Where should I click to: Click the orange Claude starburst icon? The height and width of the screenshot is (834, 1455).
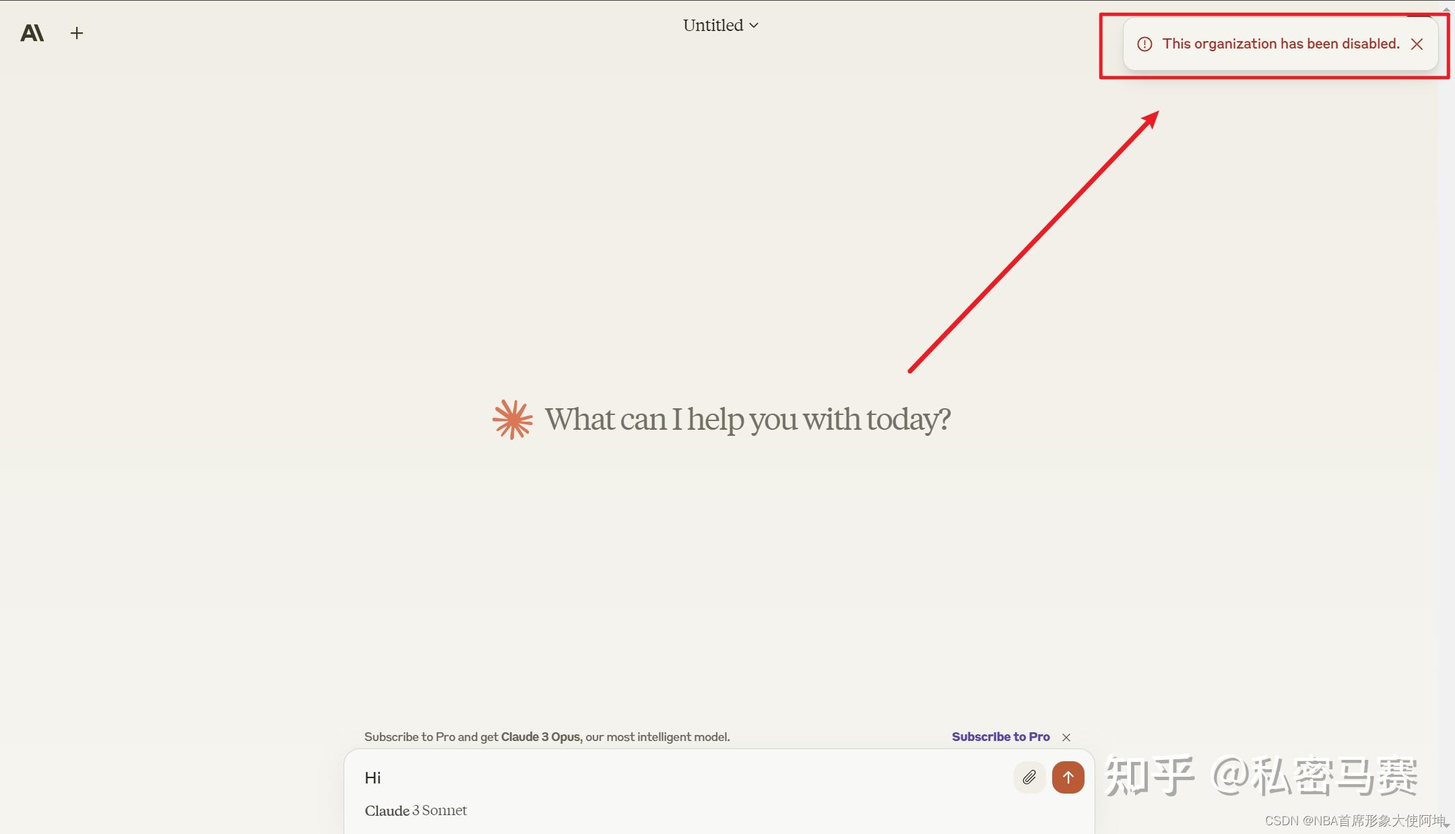click(512, 419)
